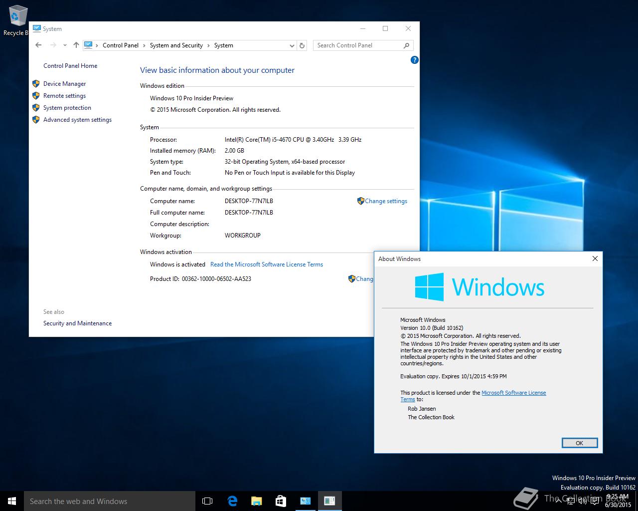Open Remote settings link

(x=64, y=96)
